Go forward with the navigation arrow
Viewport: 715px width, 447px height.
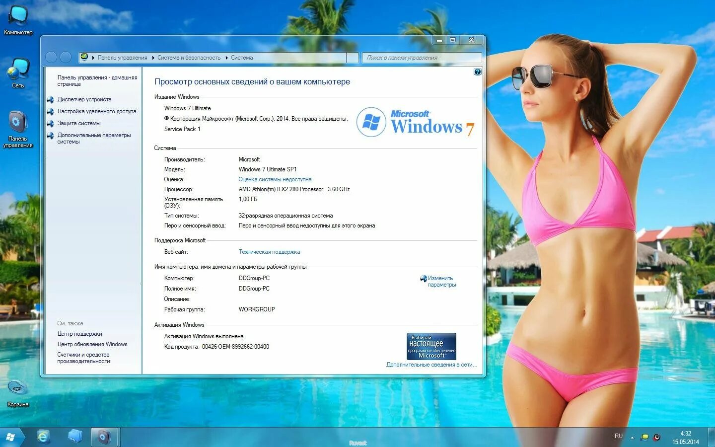point(66,57)
